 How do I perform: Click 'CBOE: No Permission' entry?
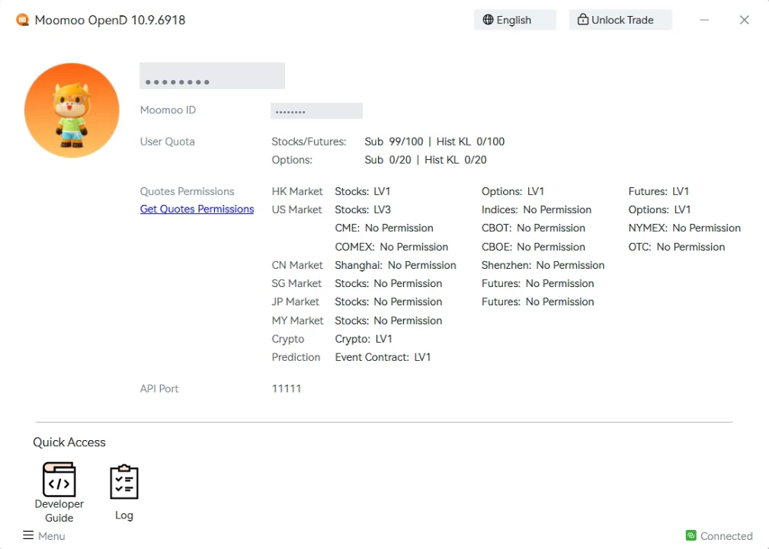[533, 247]
